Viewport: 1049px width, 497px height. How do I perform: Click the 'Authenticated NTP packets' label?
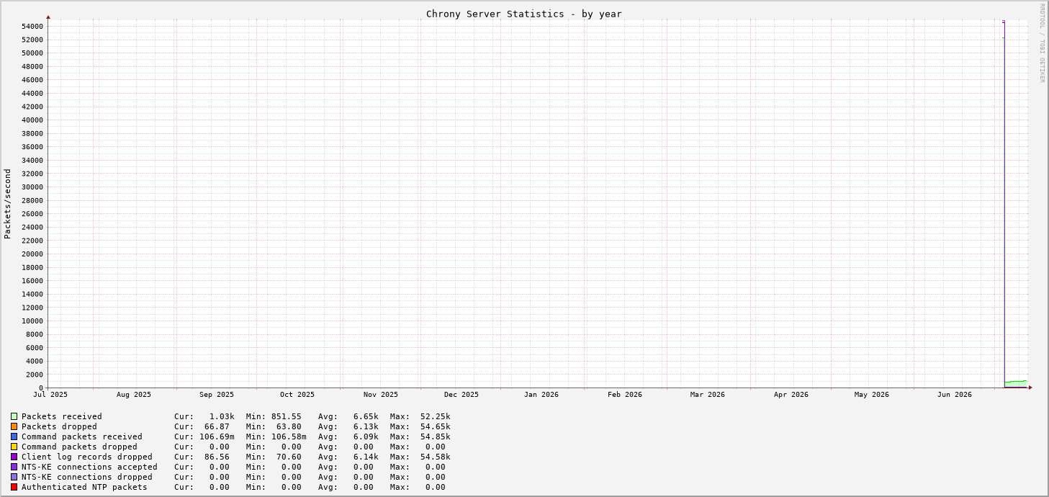coord(84,487)
